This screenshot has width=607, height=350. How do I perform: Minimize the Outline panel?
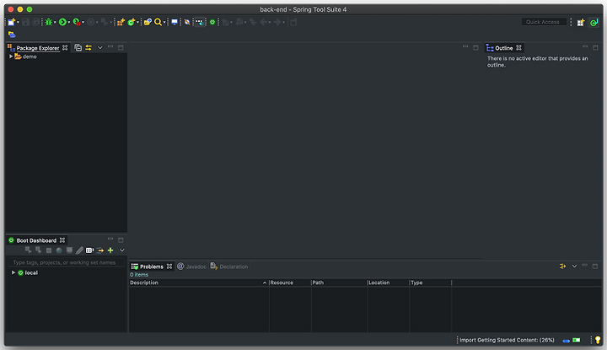585,47
